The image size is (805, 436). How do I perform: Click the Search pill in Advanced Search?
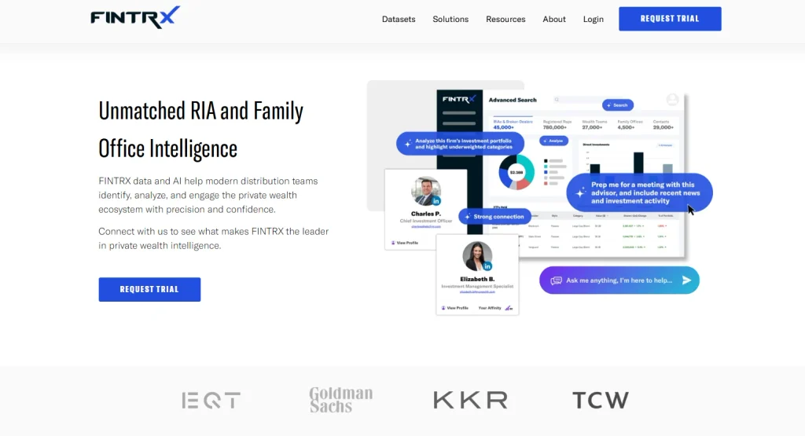tap(618, 105)
